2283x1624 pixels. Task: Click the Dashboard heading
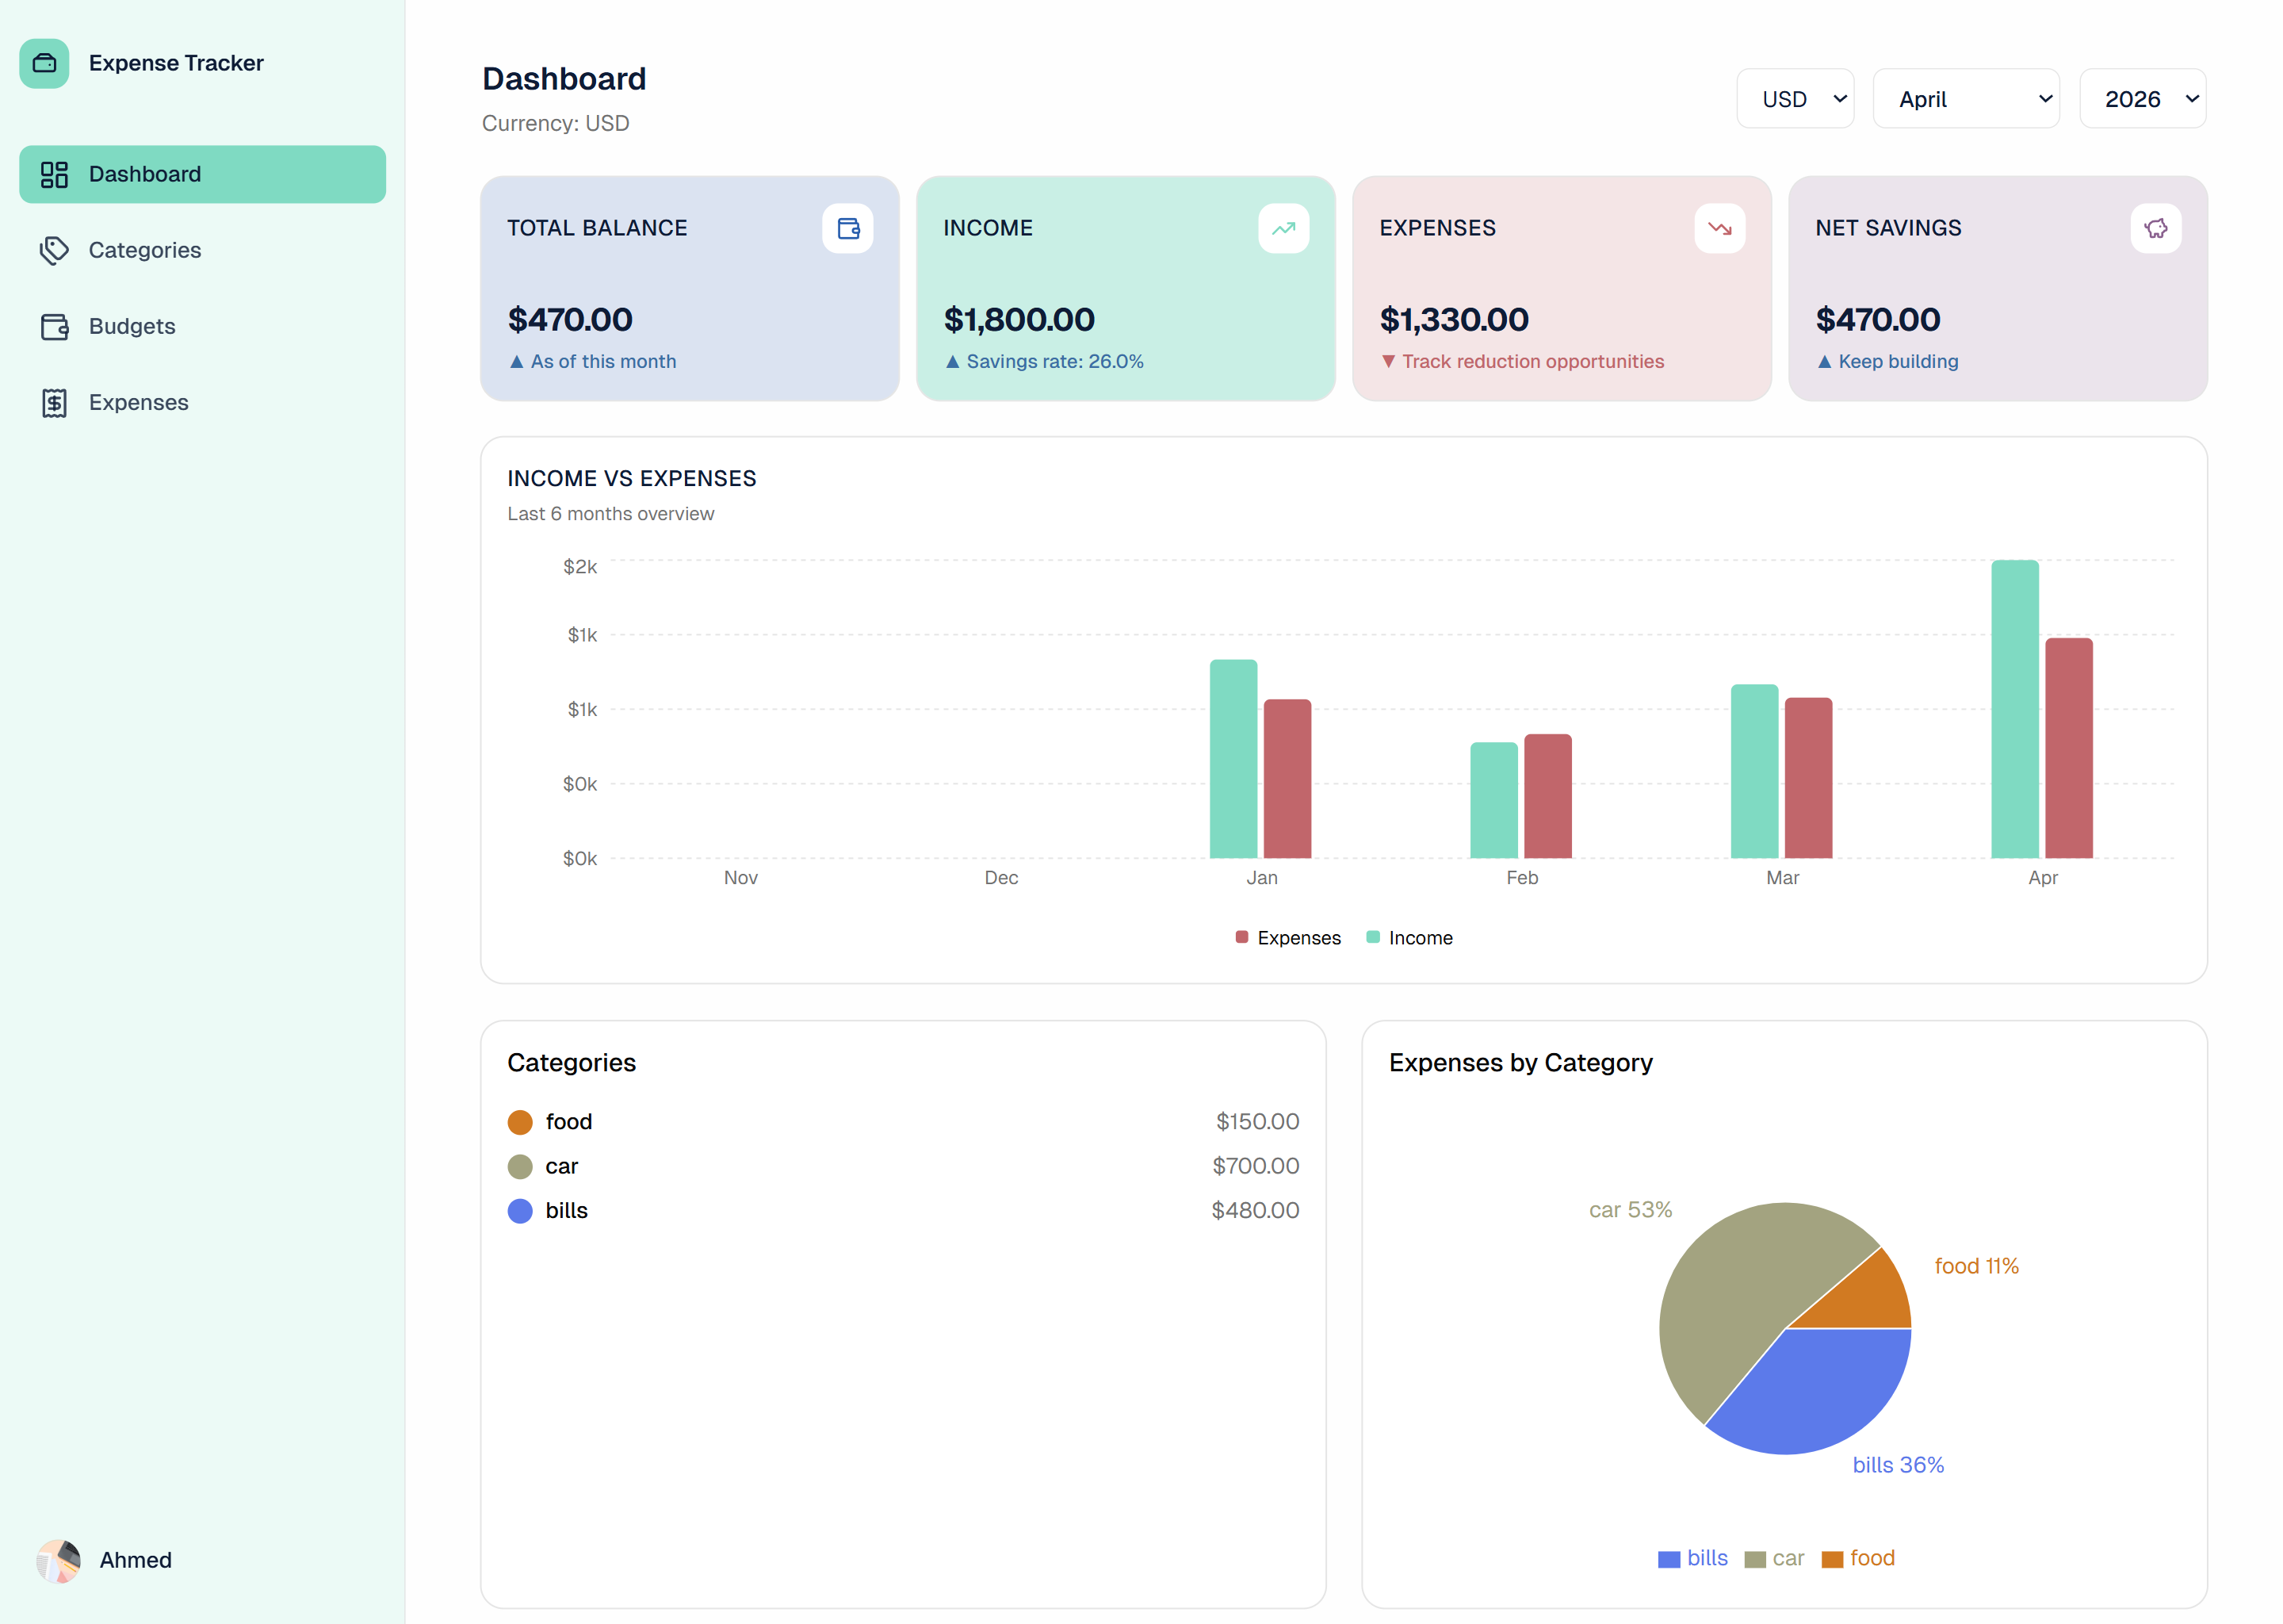click(564, 79)
